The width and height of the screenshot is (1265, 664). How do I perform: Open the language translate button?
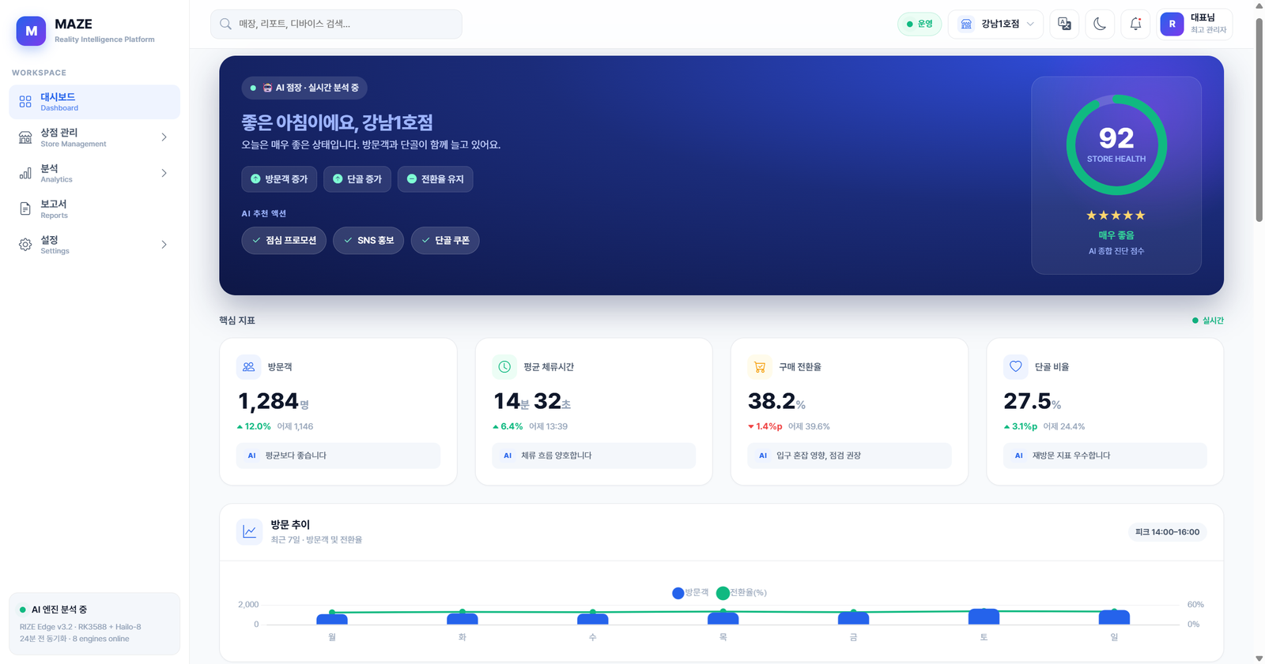pos(1064,24)
